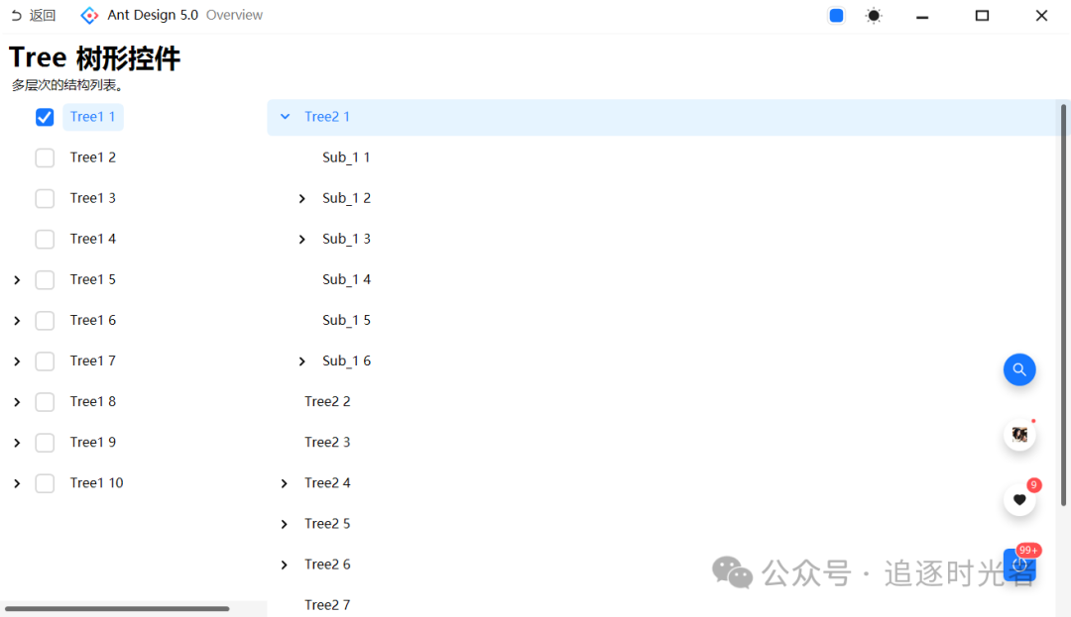Minimize the window
The width and height of the screenshot is (1071, 617).
pyautogui.click(x=922, y=16)
